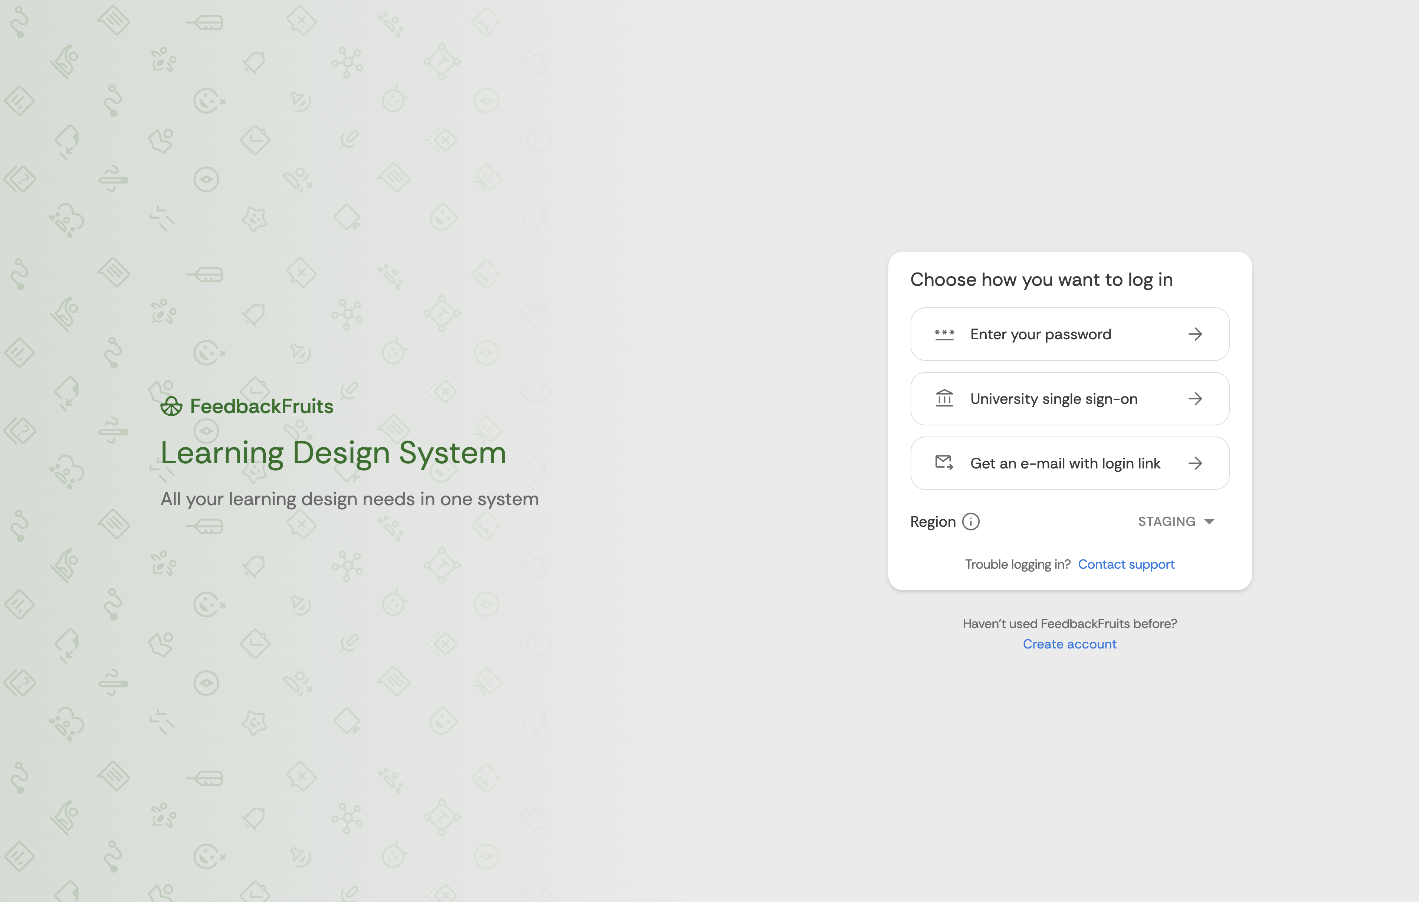Viewport: 1419px width, 902px height.
Task: Choose Enter your password login option
Action: 1069,334
